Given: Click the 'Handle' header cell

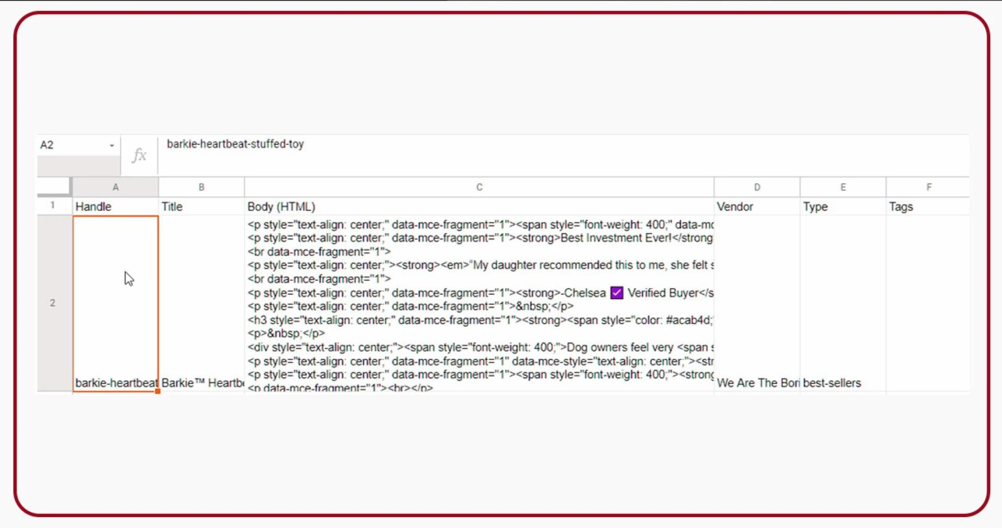Looking at the screenshot, I should point(115,206).
